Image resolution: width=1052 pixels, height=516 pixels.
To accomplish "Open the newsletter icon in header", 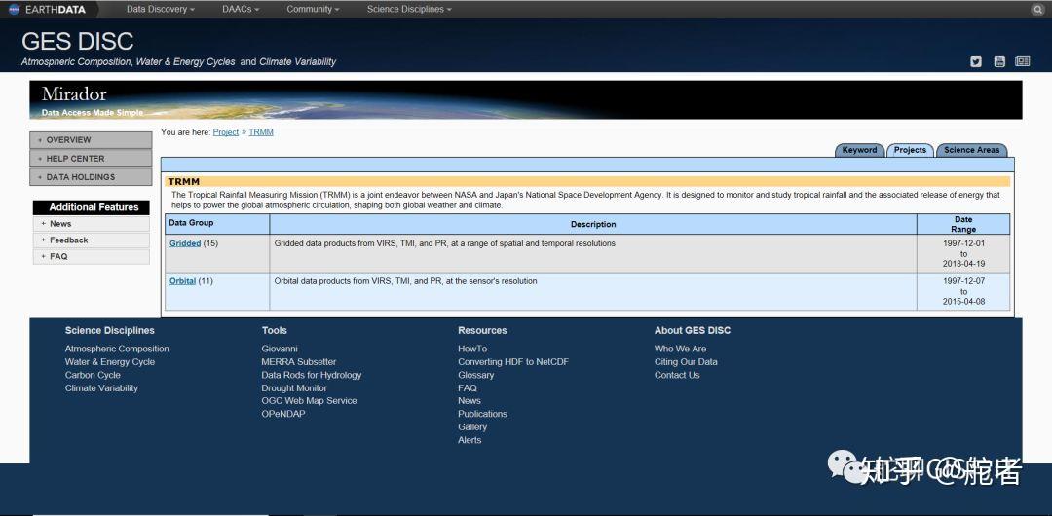I will (1022, 61).
